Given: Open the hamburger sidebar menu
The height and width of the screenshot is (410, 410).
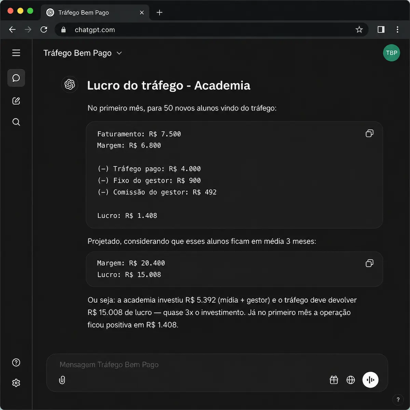Looking at the screenshot, I should (x=16, y=53).
